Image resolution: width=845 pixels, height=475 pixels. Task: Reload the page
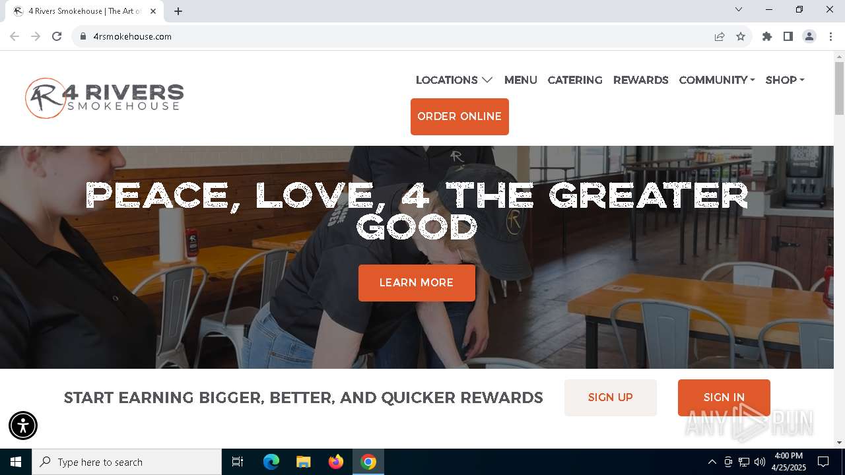point(57,36)
